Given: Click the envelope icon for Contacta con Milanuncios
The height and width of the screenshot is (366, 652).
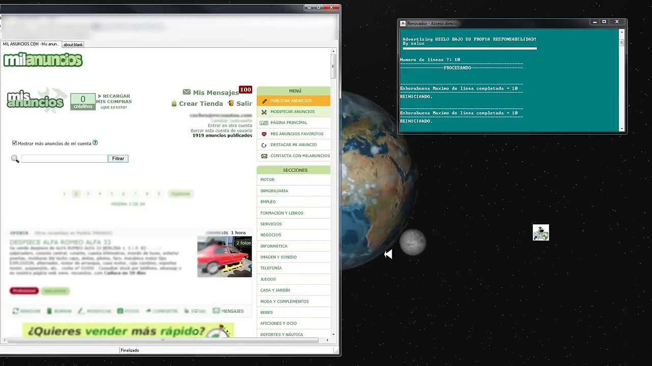Looking at the screenshot, I should (x=264, y=156).
